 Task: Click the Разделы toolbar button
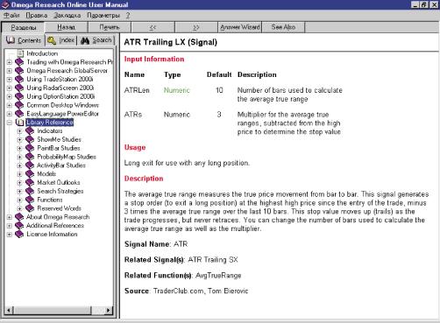(23, 27)
